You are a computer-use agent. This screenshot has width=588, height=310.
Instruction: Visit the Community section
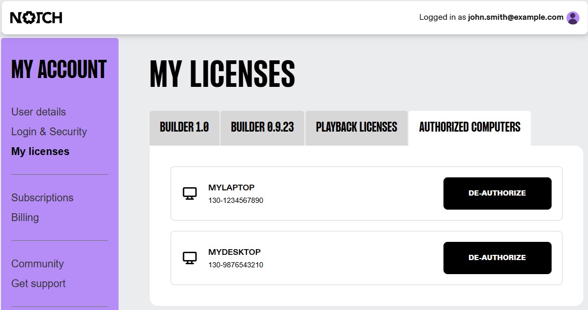37,264
